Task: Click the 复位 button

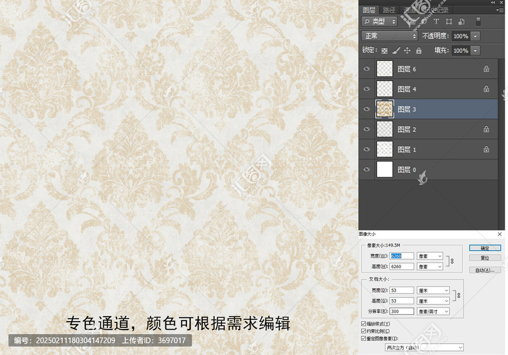Action: tap(485, 258)
